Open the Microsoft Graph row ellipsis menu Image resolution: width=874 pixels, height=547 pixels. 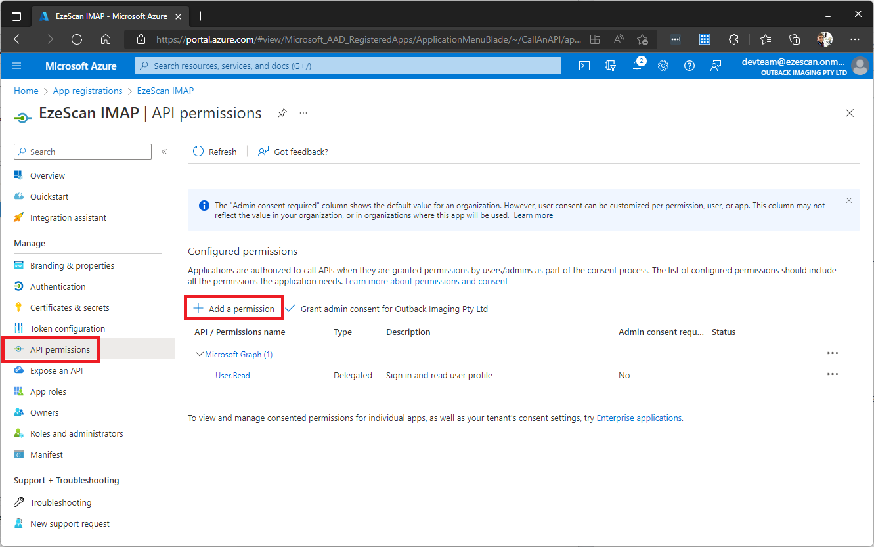pos(832,353)
